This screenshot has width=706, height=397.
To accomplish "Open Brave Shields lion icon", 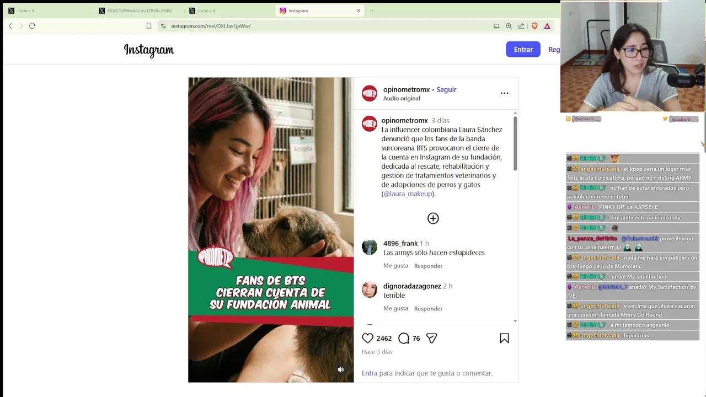I will (x=534, y=26).
